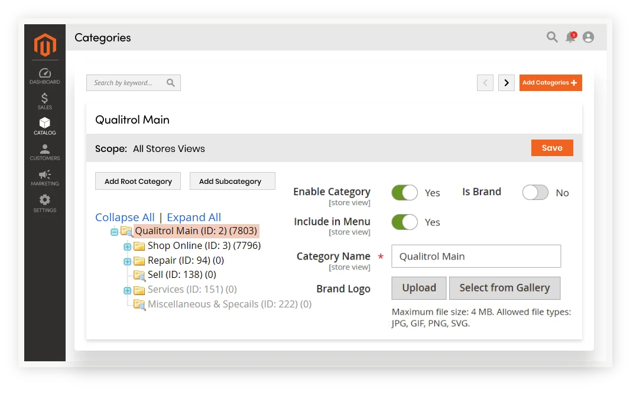Open the notifications bell

(x=570, y=37)
